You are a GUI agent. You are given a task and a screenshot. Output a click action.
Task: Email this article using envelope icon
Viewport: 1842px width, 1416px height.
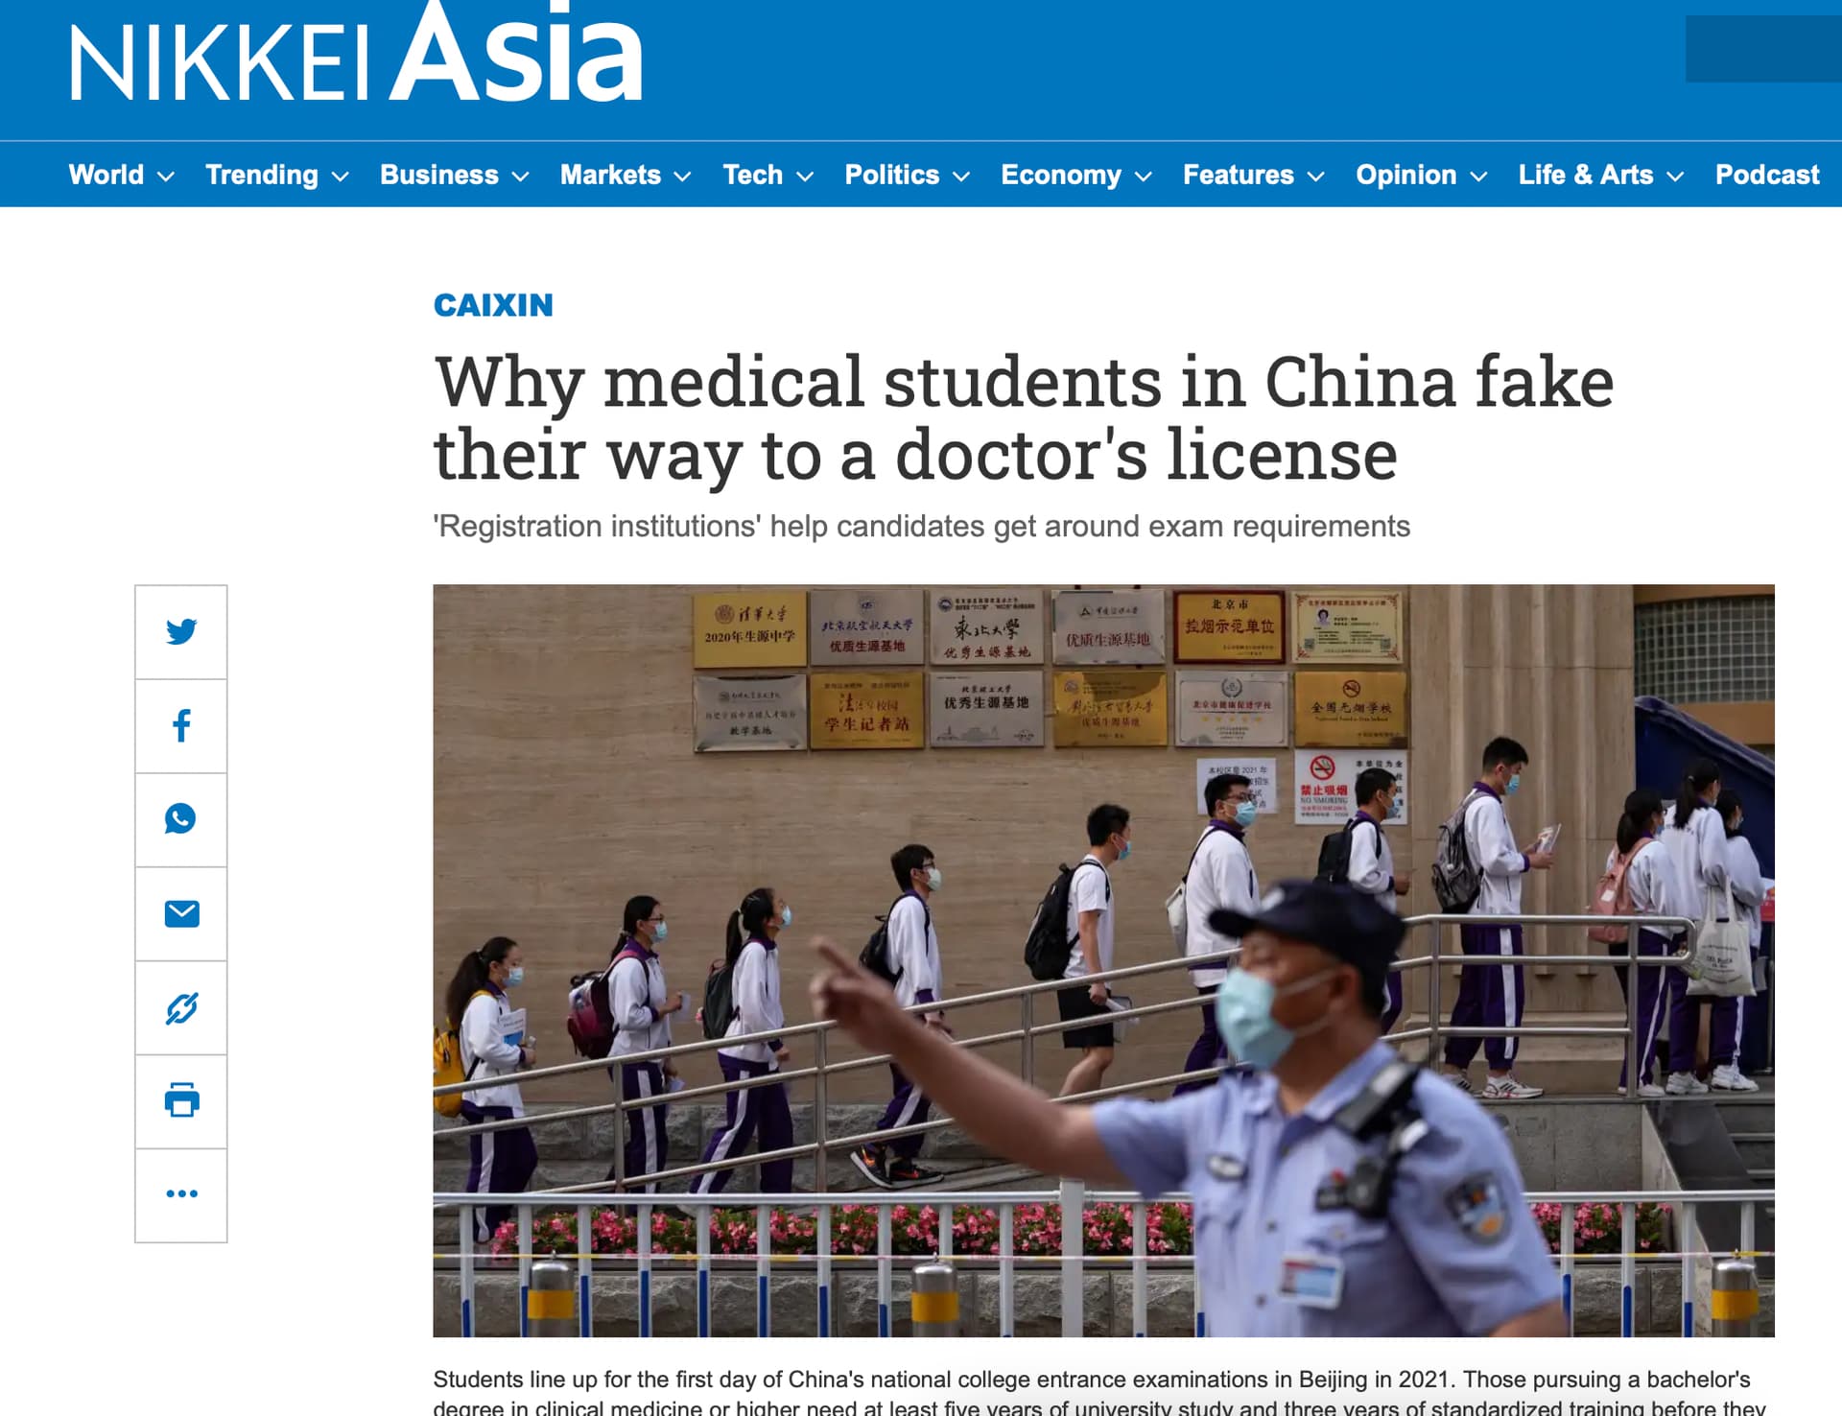click(x=181, y=913)
